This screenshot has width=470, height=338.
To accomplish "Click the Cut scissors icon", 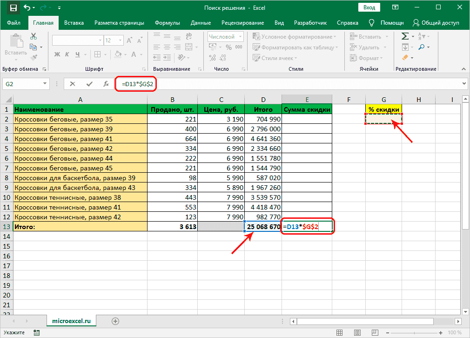I will tap(34, 36).
